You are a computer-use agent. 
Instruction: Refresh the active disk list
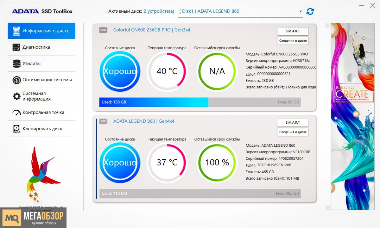(310, 11)
